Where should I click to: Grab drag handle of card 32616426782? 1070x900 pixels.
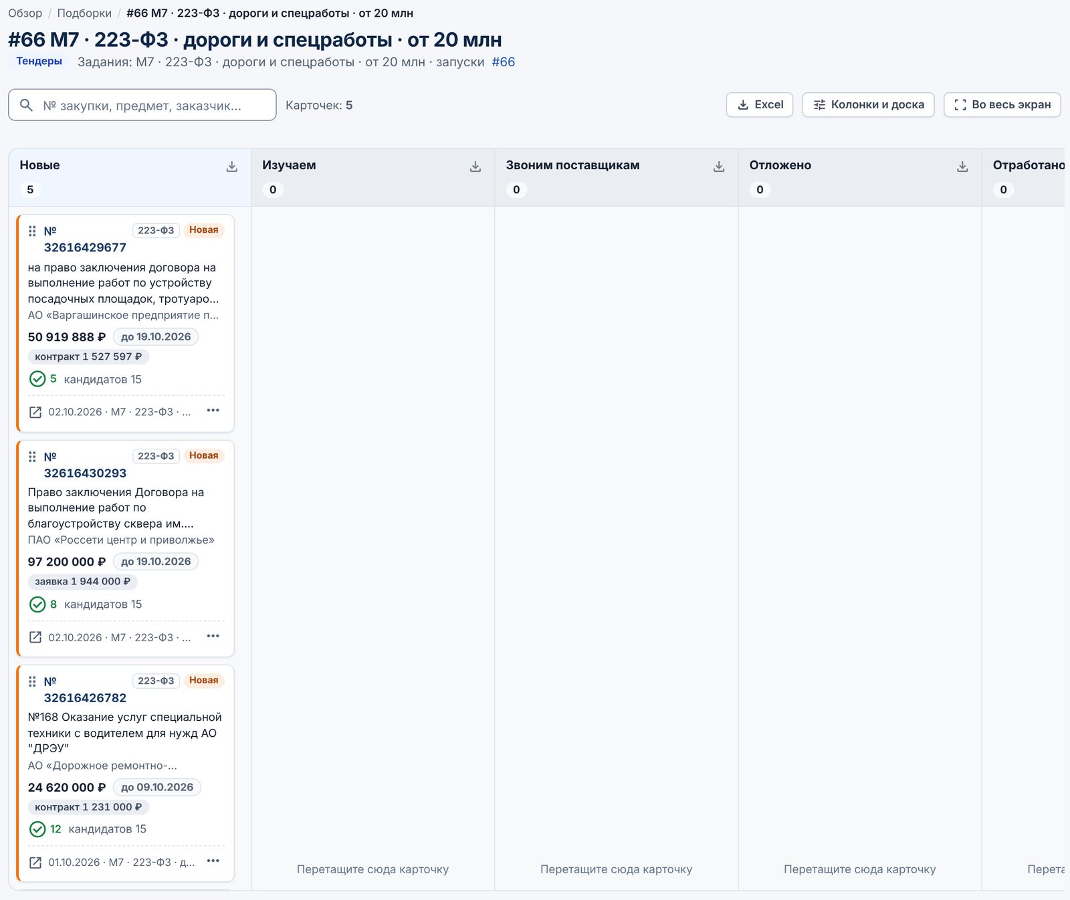pos(32,681)
